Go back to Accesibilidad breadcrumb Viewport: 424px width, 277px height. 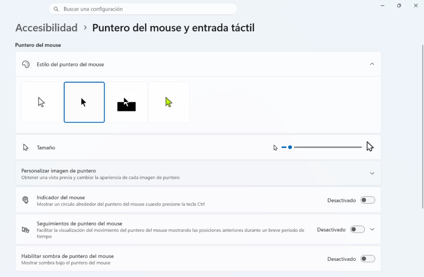pyautogui.click(x=46, y=28)
